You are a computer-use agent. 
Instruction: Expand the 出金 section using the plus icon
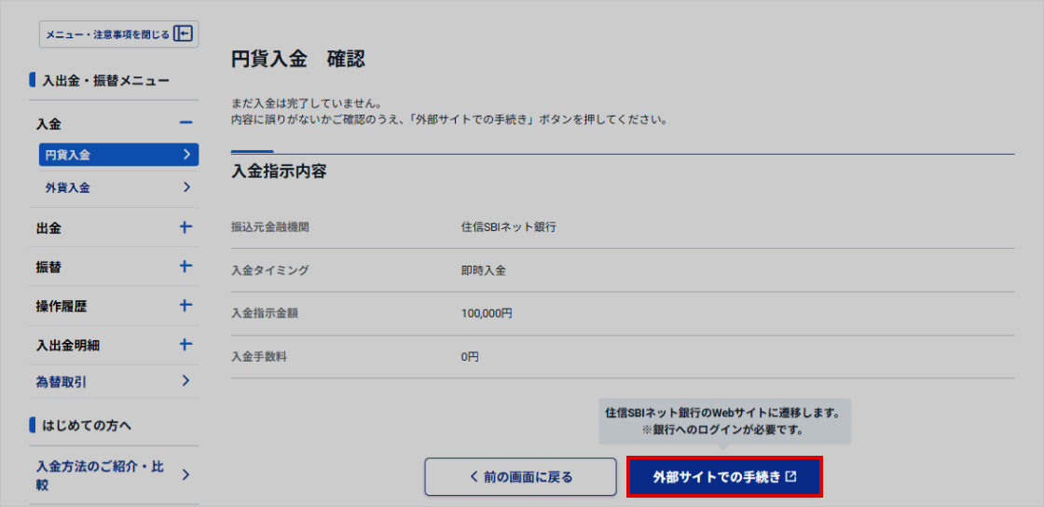(x=185, y=227)
